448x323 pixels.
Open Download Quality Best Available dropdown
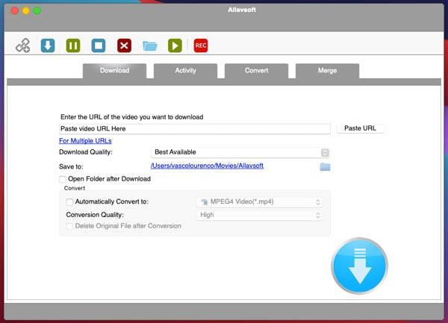pos(240,152)
